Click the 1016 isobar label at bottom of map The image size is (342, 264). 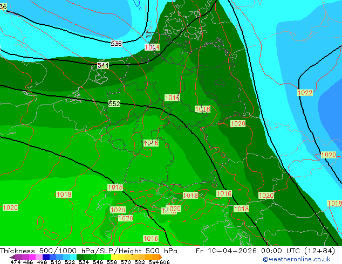(x=151, y=238)
